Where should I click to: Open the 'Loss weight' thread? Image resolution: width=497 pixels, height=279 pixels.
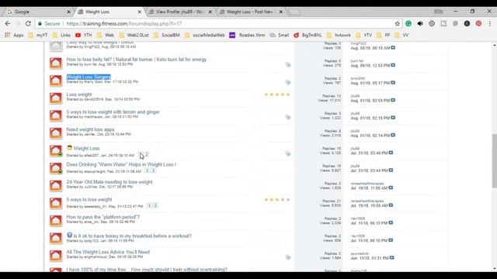click(79, 95)
